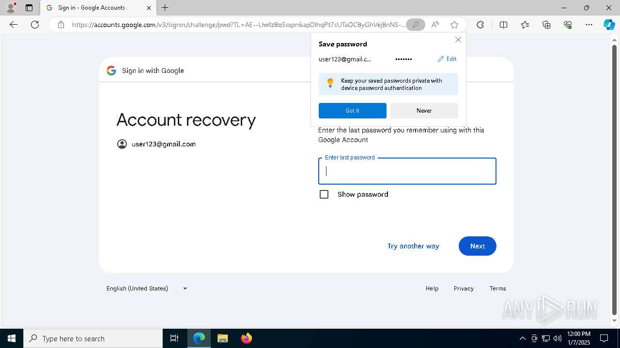Add page to favorites star icon
This screenshot has height=348, width=620.
454,25
